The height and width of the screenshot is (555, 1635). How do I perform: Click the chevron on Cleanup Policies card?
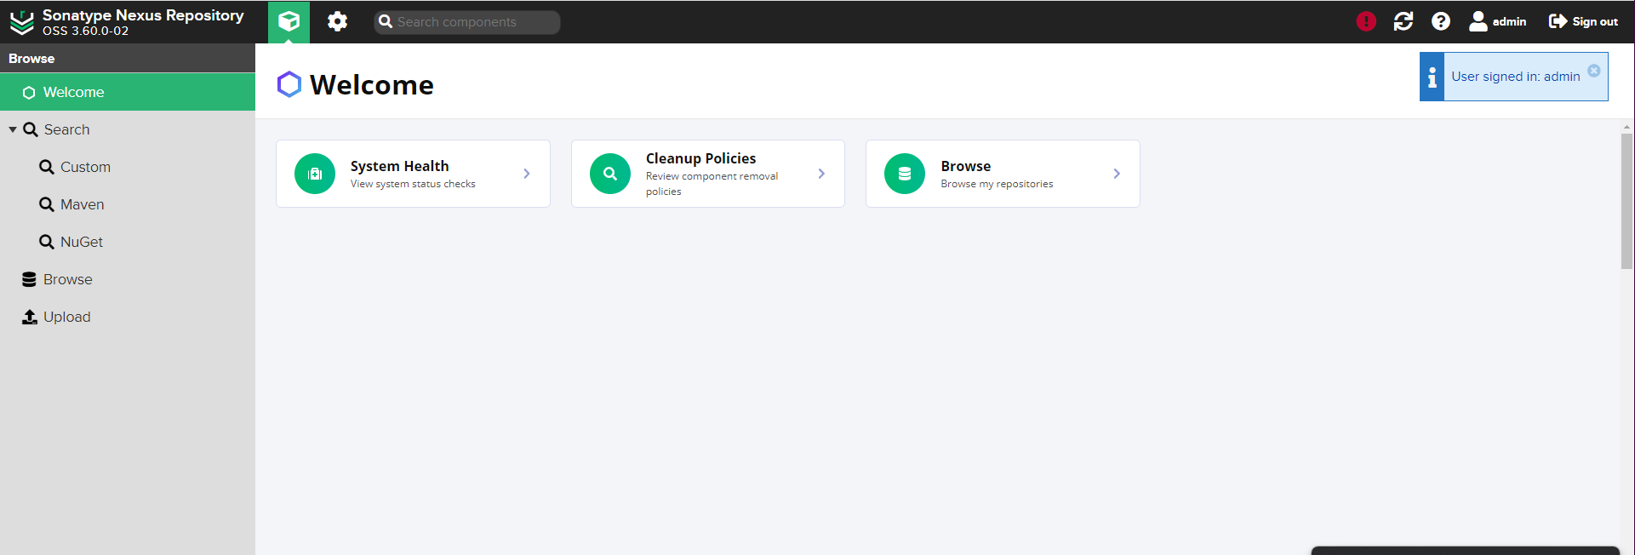(x=821, y=174)
